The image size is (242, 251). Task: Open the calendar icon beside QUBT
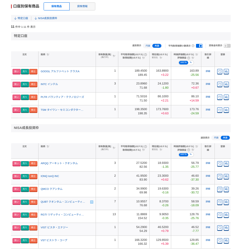tap(92, 202)
